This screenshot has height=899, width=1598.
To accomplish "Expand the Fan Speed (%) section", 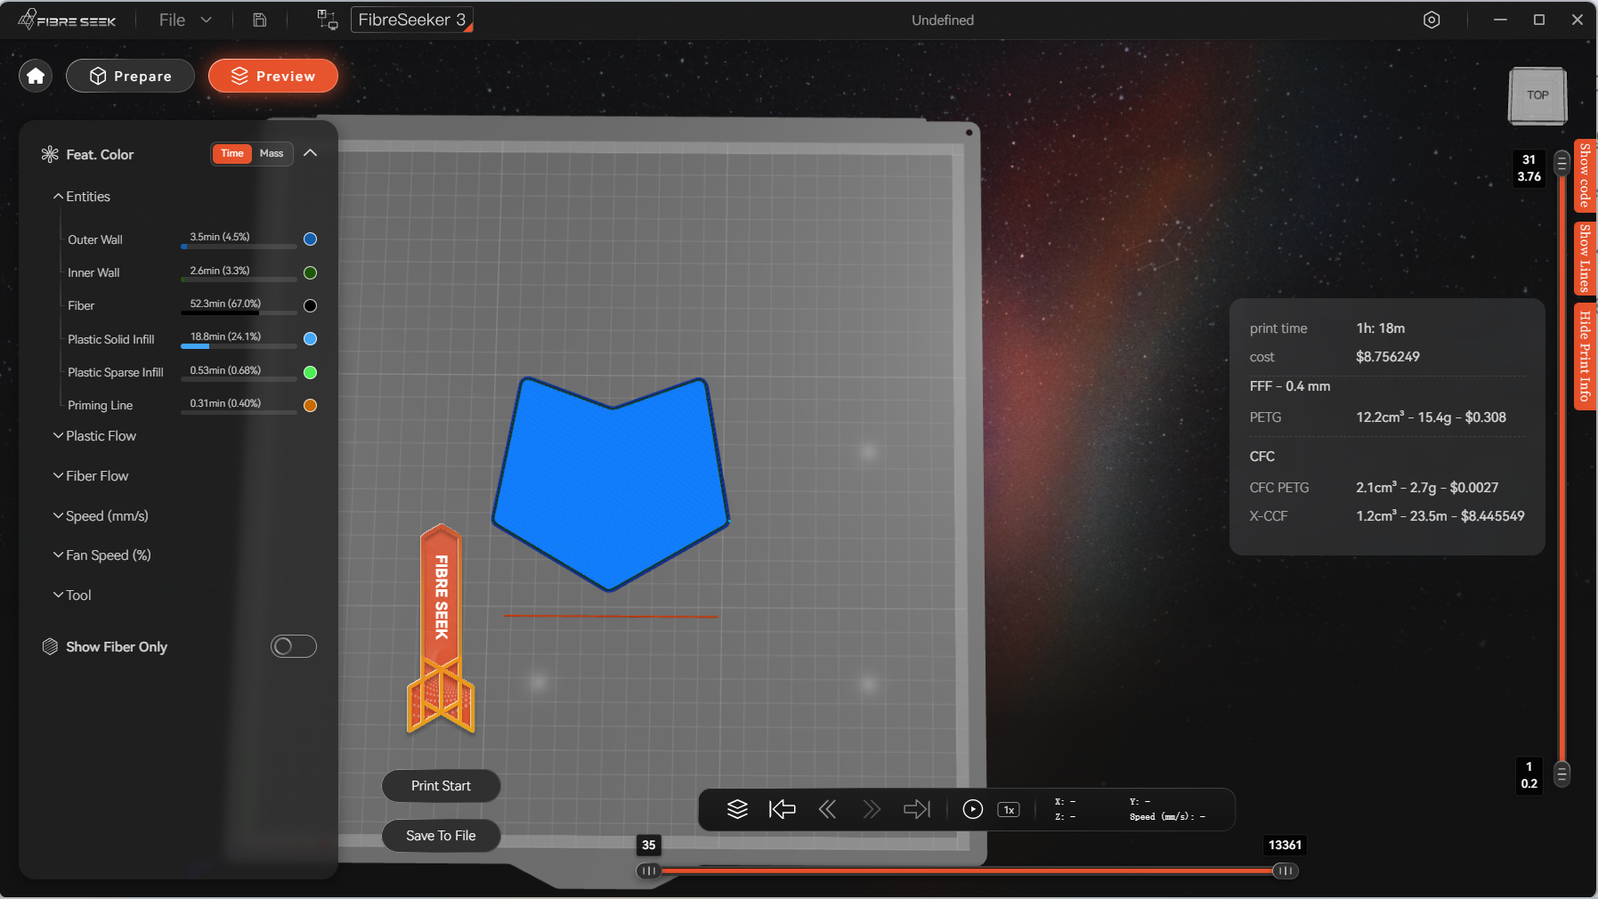I will point(102,555).
